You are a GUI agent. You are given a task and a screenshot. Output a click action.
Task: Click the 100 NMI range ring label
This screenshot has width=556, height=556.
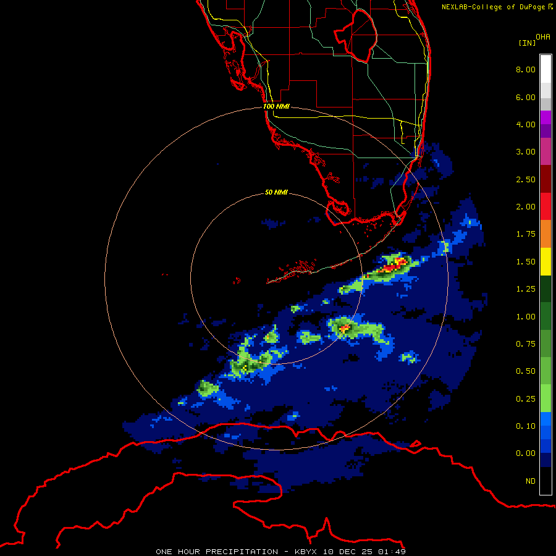276,106
